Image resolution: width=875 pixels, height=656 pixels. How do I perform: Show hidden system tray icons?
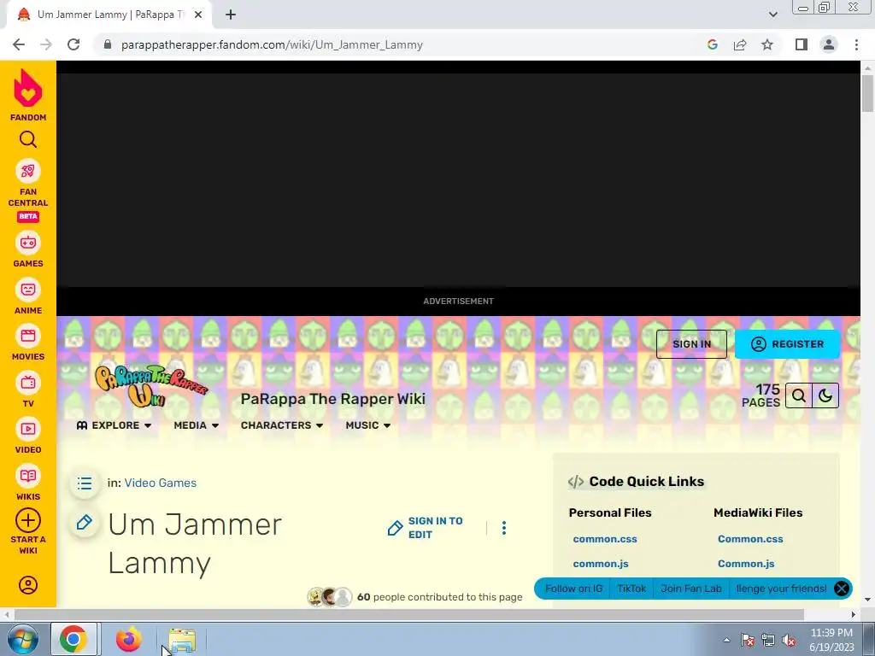click(x=726, y=640)
